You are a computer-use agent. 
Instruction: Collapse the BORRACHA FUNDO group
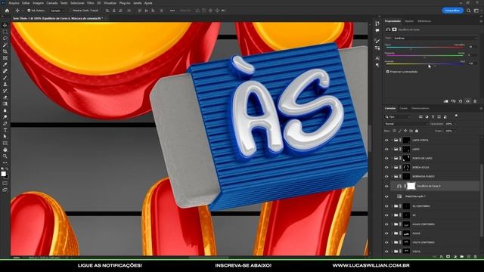pos(392,176)
